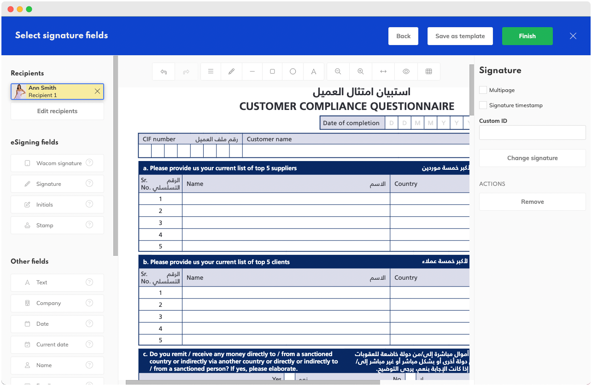
Task: Toggle the eye preview icon
Action: click(x=406, y=72)
